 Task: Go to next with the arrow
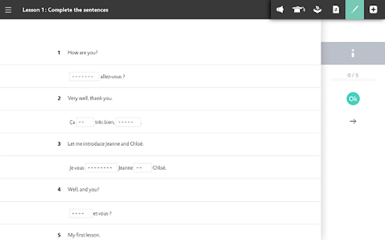353,121
